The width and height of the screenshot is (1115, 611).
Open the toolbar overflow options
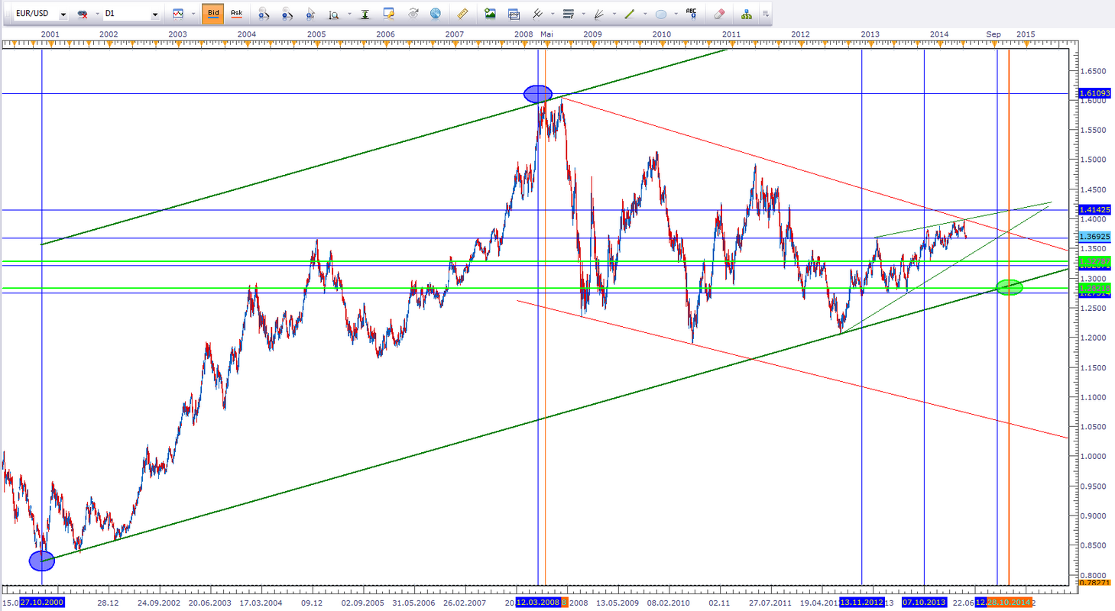tap(766, 14)
